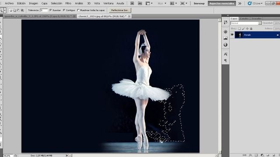Open the Archivo menu
This screenshot has width=280, height=157.
pyautogui.click(x=9, y=3)
